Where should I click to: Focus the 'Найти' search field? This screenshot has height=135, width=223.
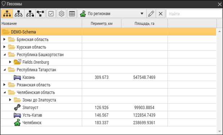[x=194, y=14]
